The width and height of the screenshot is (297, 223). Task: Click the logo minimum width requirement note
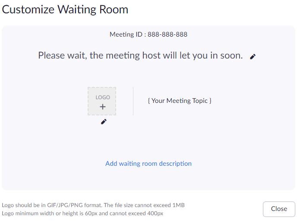click(82, 213)
